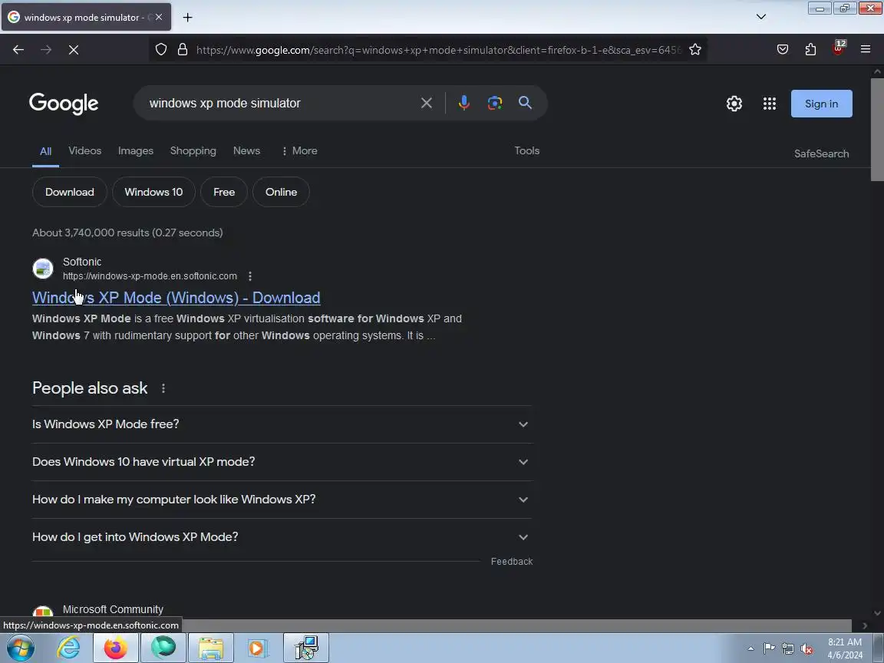
Task: Bookmark this page with the star icon
Action: pos(695,50)
